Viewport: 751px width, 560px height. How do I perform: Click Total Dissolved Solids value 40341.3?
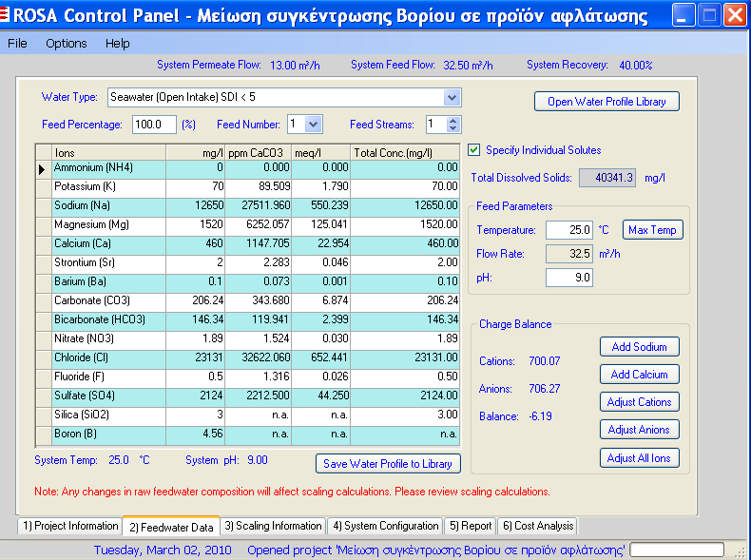[x=607, y=178]
